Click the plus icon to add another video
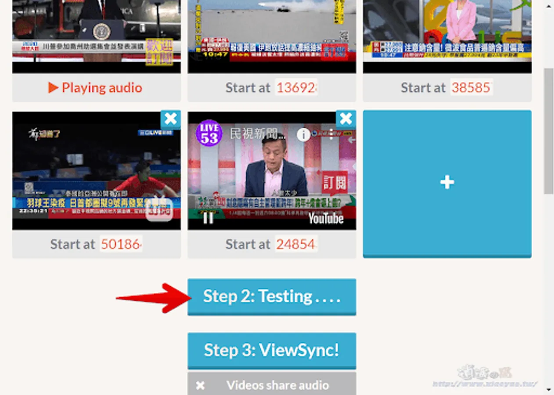 click(x=446, y=183)
